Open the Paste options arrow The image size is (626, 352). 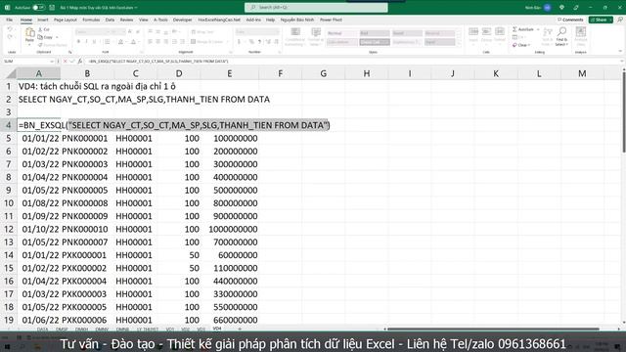tap(29, 44)
